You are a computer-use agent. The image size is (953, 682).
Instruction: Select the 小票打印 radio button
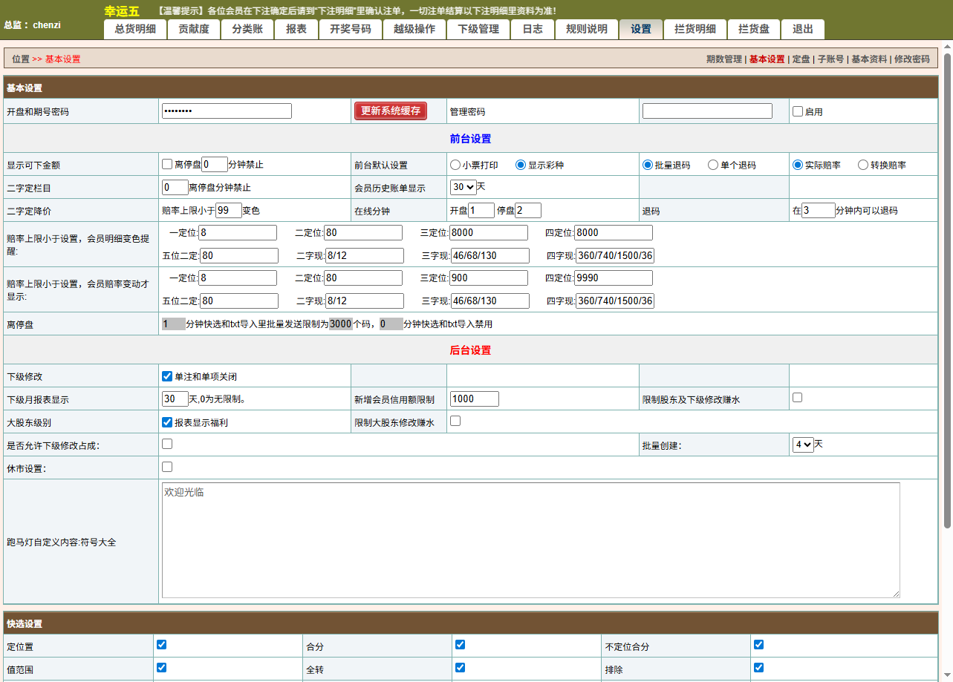click(x=455, y=165)
